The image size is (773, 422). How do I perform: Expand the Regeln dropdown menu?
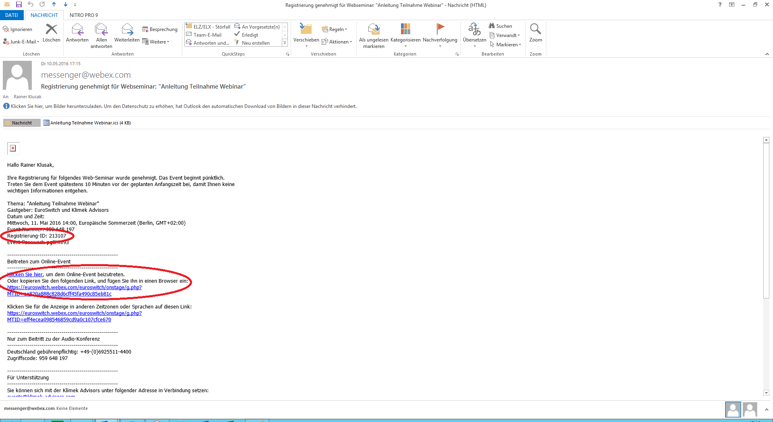click(x=335, y=29)
